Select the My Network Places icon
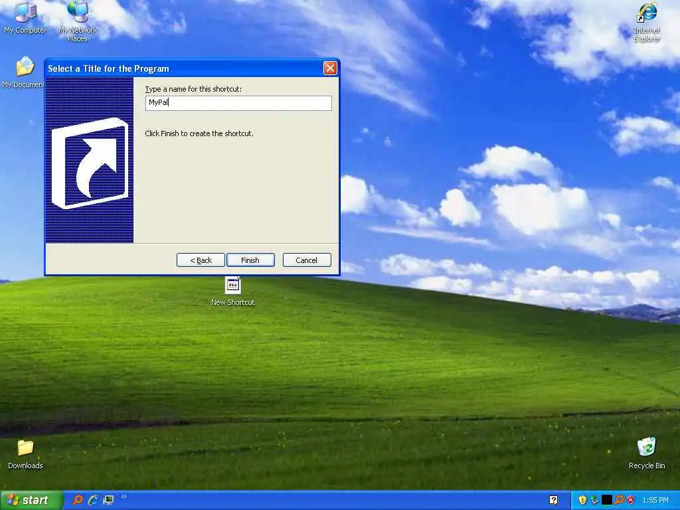The image size is (680, 510). (77, 21)
